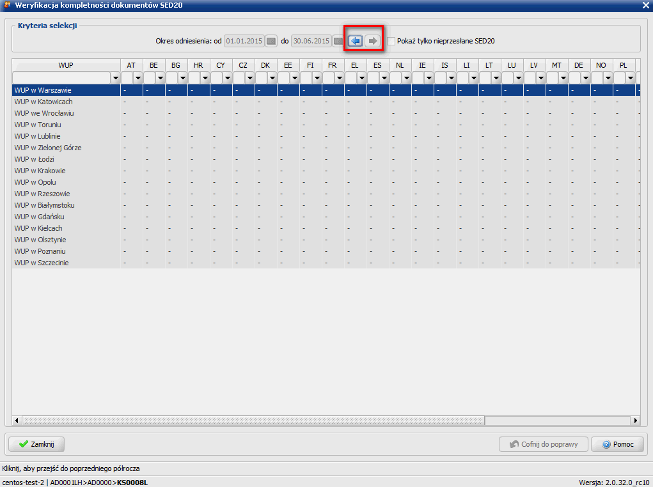Select the row WUP w Katowicach

click(326, 102)
